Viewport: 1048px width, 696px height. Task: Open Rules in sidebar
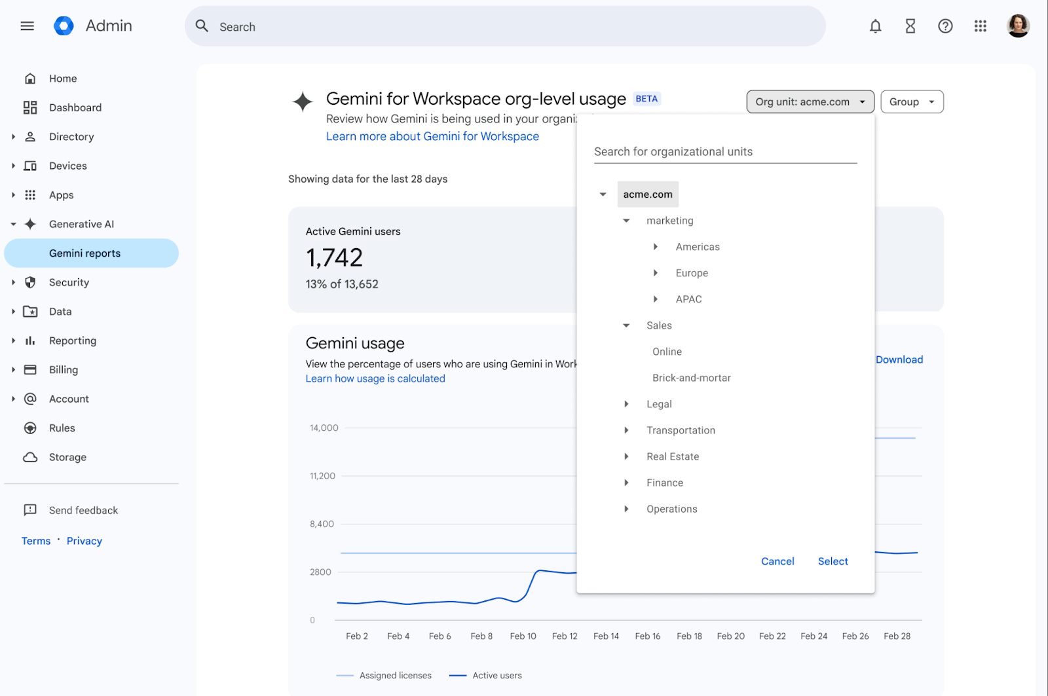point(62,428)
